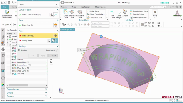
Task: Open the plane type dropdown arrow
Action: (x=57, y=41)
